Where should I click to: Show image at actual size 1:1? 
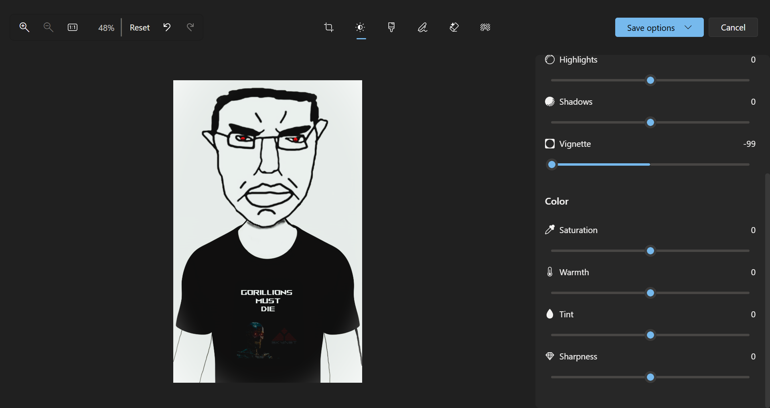coord(73,27)
